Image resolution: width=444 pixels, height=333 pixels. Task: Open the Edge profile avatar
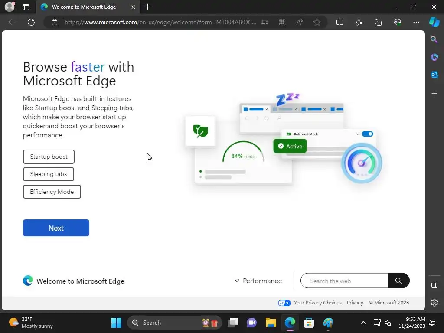tap(10, 7)
